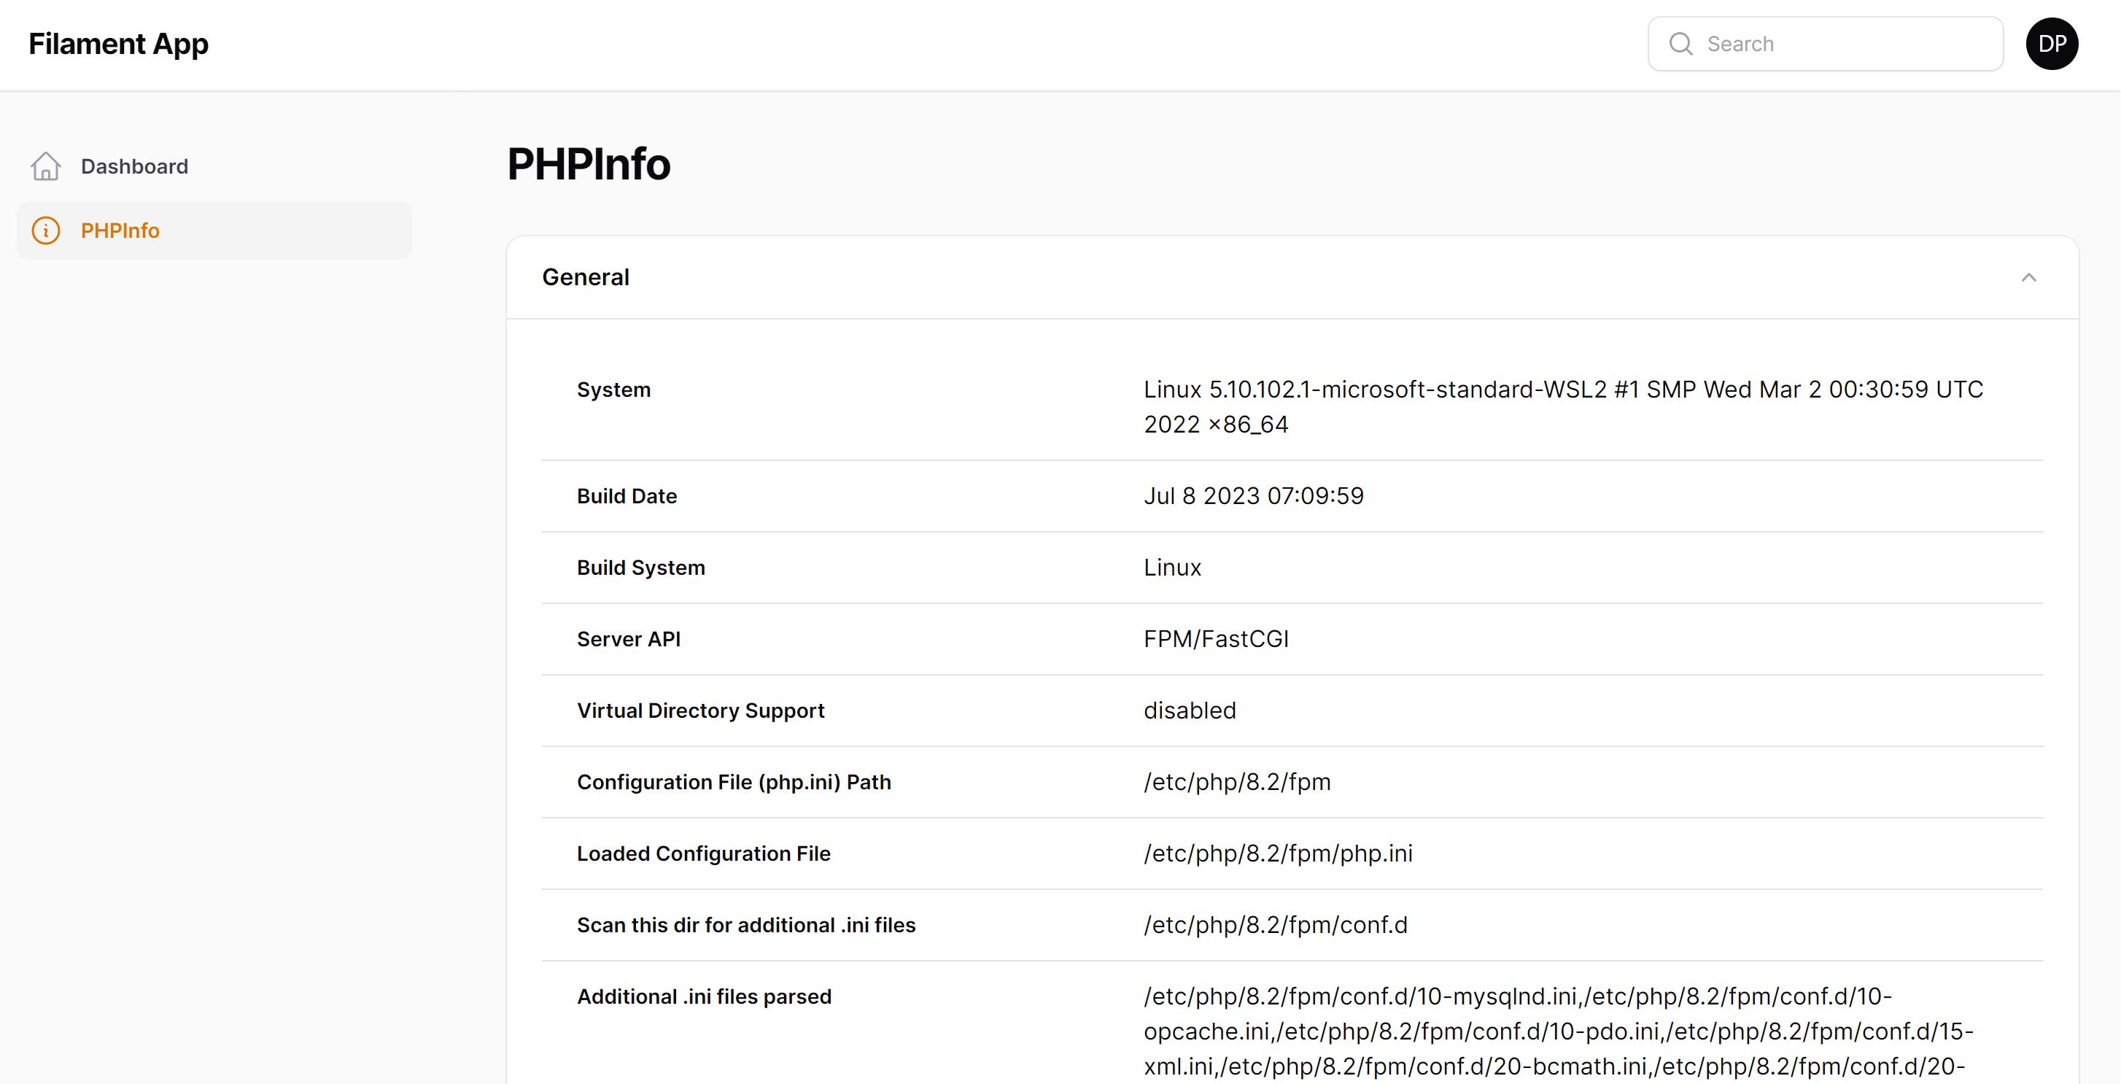
Task: Click the Jul 8 2023 07:09:59 value
Action: click(1253, 496)
